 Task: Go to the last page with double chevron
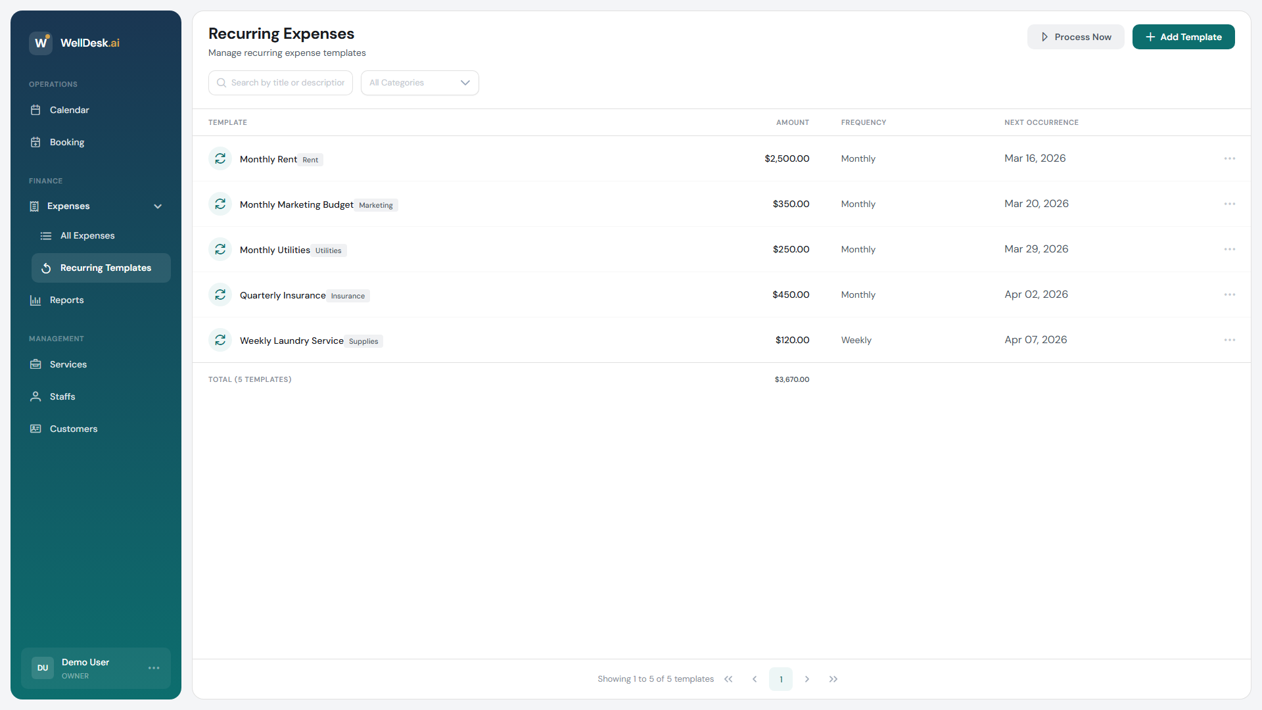[x=833, y=678]
